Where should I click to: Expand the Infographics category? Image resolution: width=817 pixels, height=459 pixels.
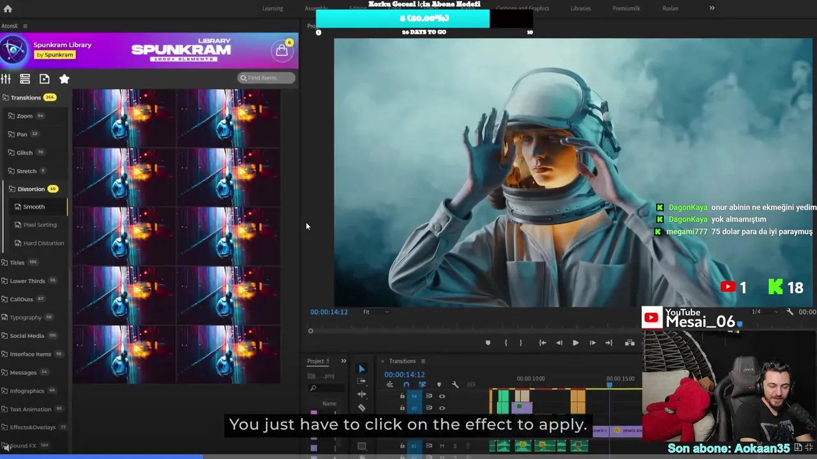tap(29, 391)
